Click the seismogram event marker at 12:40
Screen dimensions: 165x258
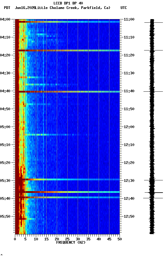(x=153, y=198)
